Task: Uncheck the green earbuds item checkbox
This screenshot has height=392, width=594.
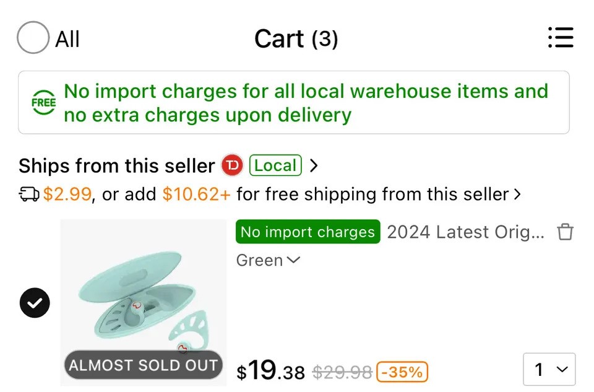Action: [x=35, y=302]
